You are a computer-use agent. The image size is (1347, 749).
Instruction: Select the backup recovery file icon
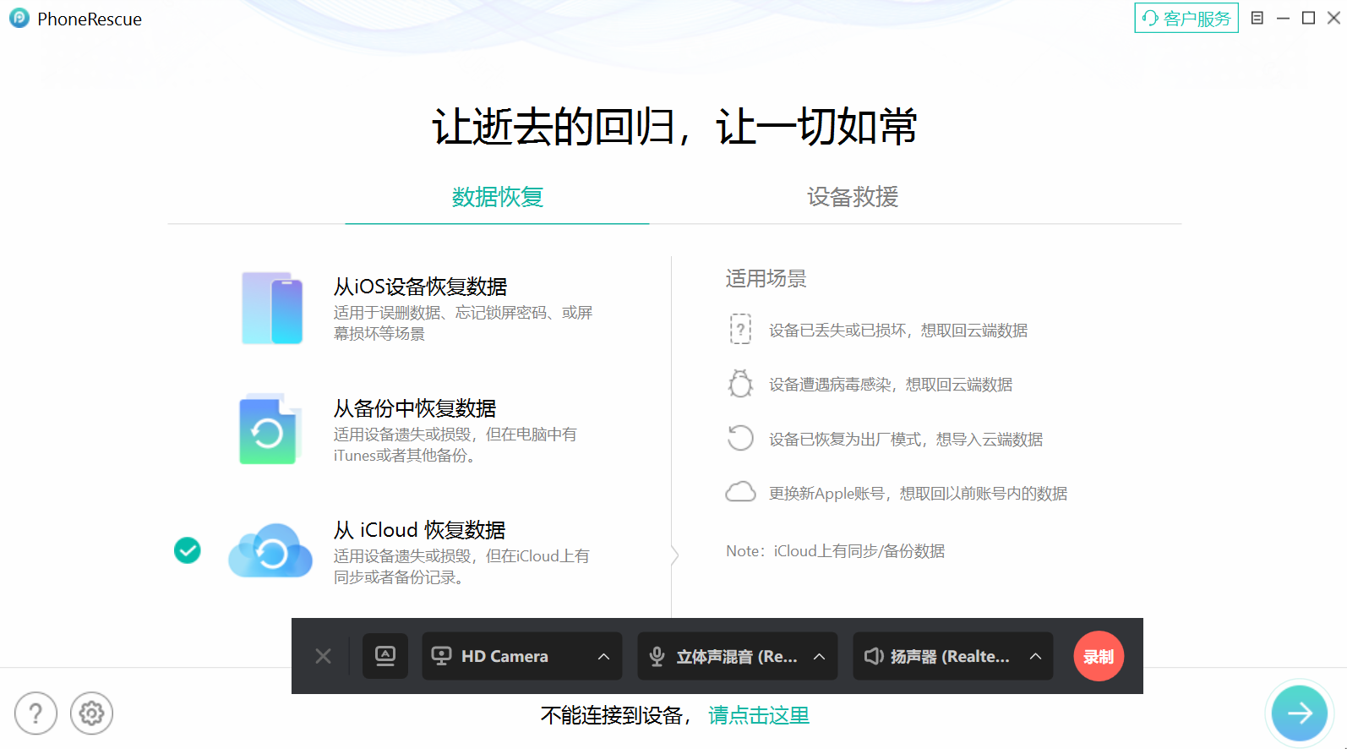pyautogui.click(x=270, y=429)
